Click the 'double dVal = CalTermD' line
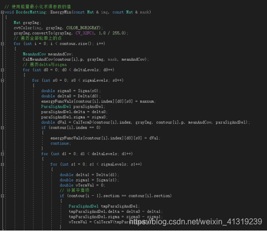Image resolution: width=267 pixels, height=231 pixels. pos(145,122)
